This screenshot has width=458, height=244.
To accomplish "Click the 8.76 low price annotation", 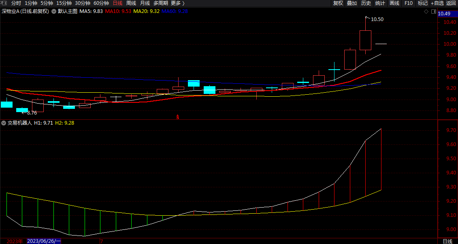I will (32, 112).
